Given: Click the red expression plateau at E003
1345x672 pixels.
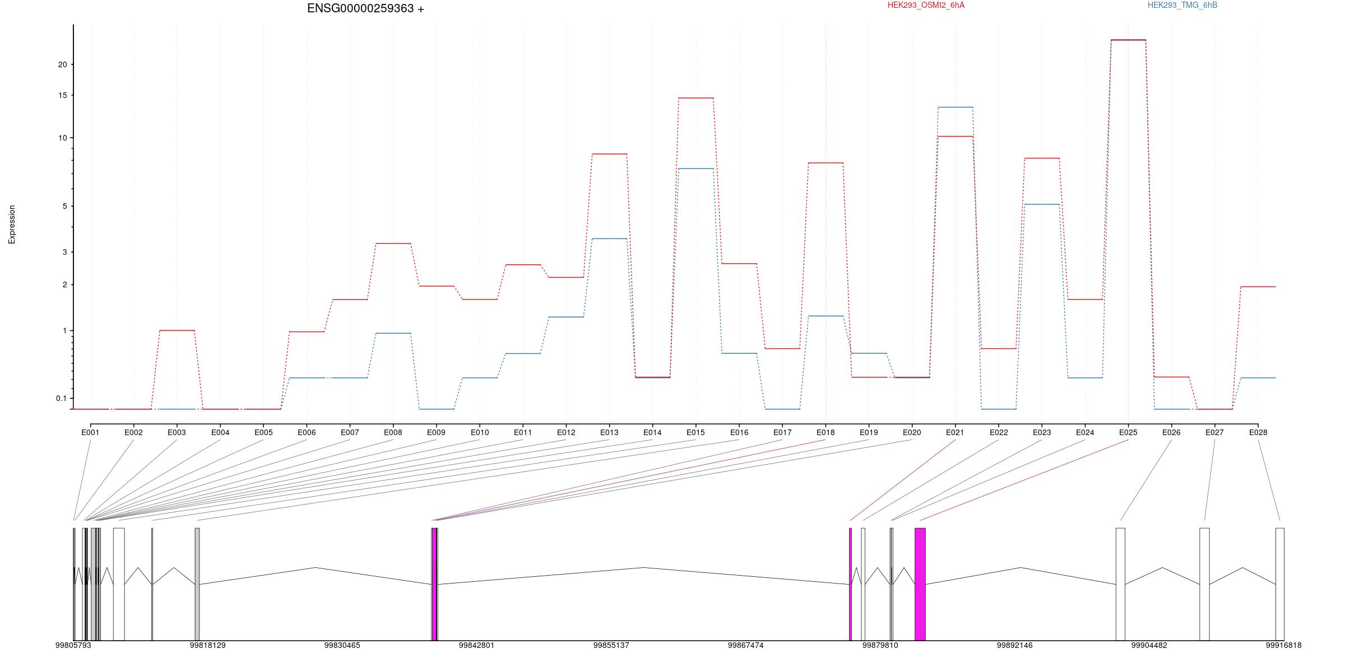Looking at the screenshot, I should click(x=177, y=330).
